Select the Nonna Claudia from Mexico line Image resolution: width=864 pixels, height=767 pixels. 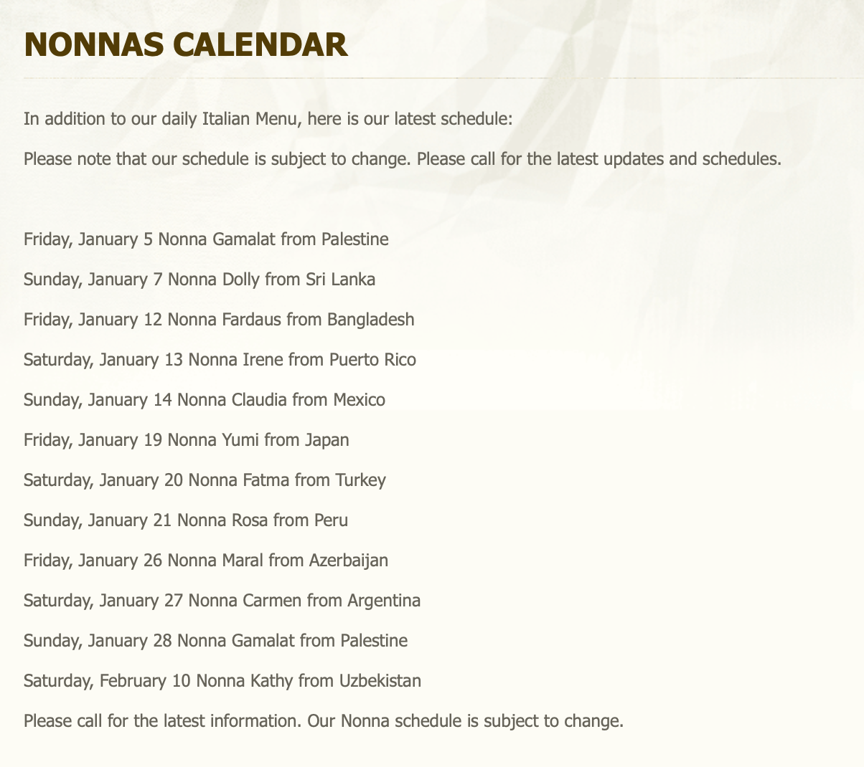(205, 400)
